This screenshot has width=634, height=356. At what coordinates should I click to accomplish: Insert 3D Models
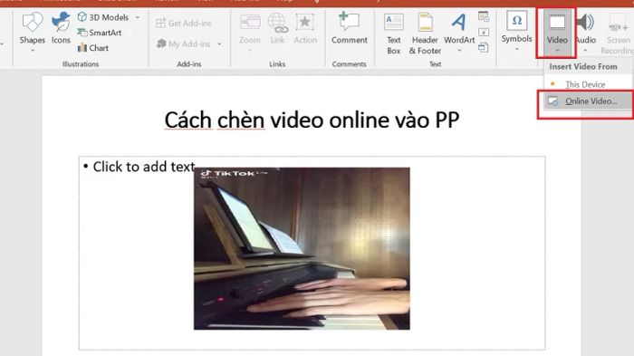103,17
